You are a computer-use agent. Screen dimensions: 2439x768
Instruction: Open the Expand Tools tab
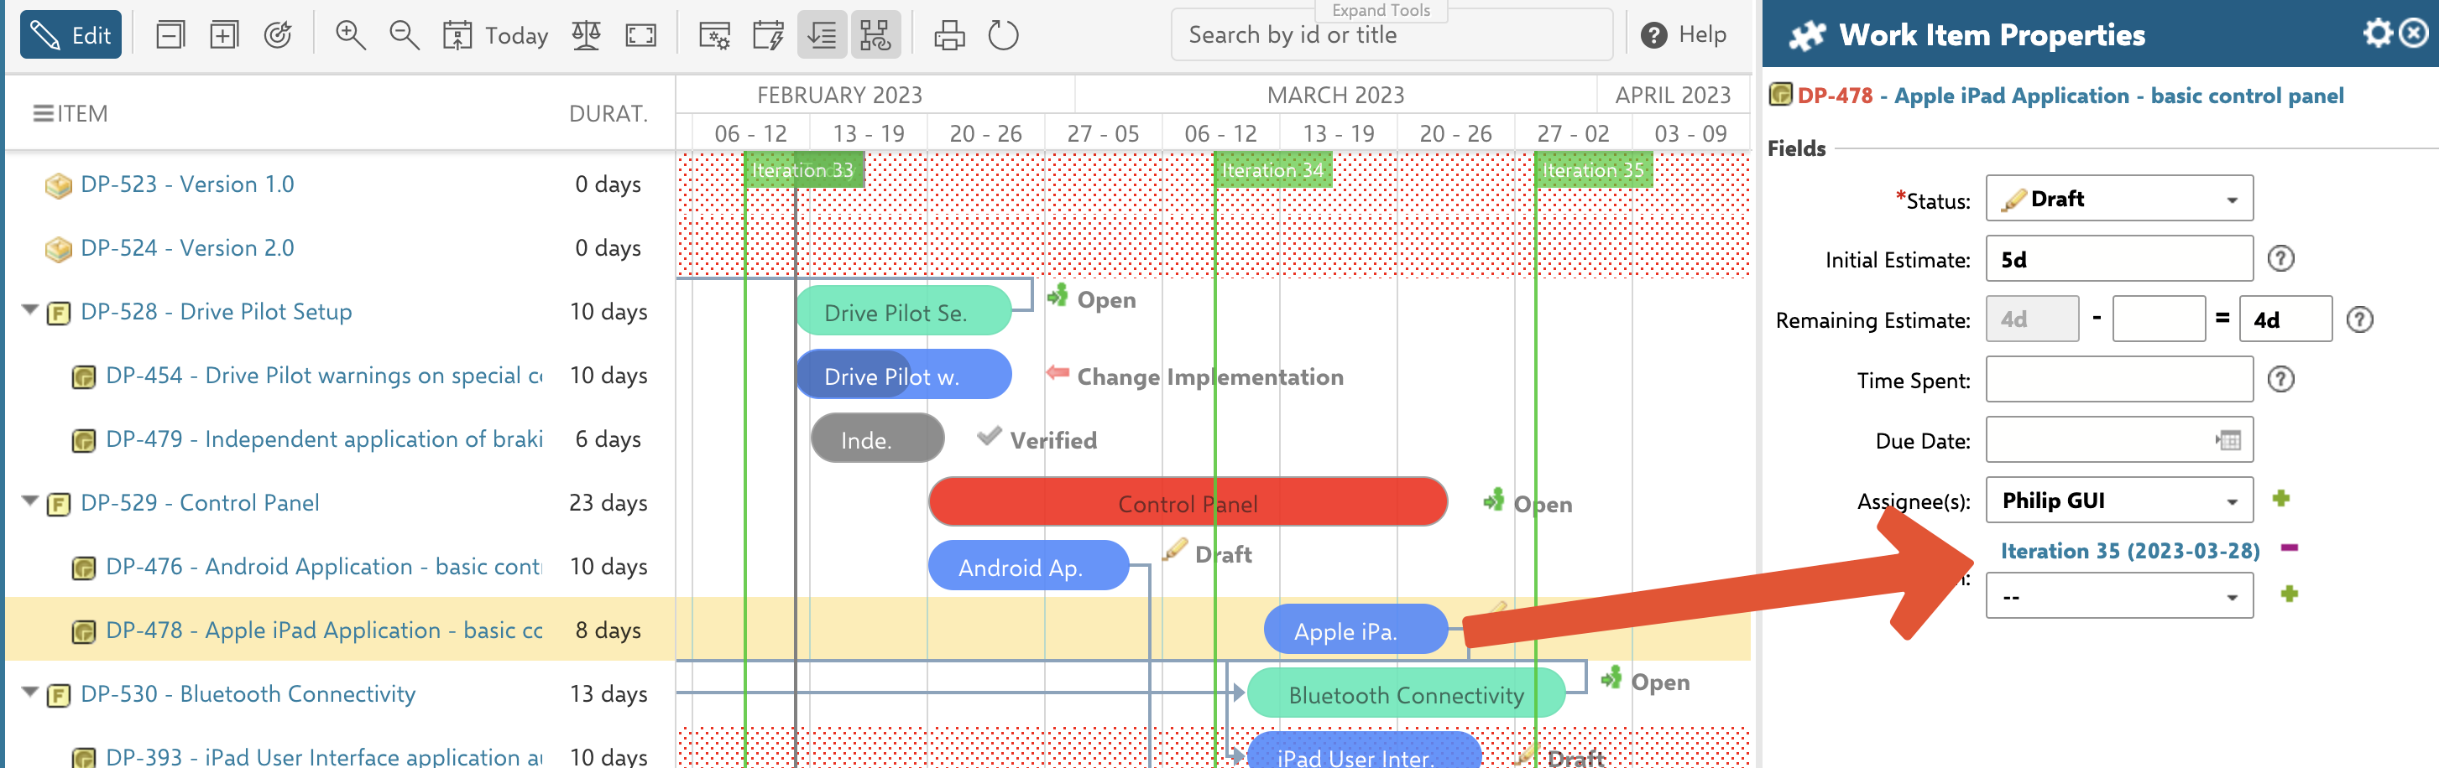click(x=1381, y=10)
